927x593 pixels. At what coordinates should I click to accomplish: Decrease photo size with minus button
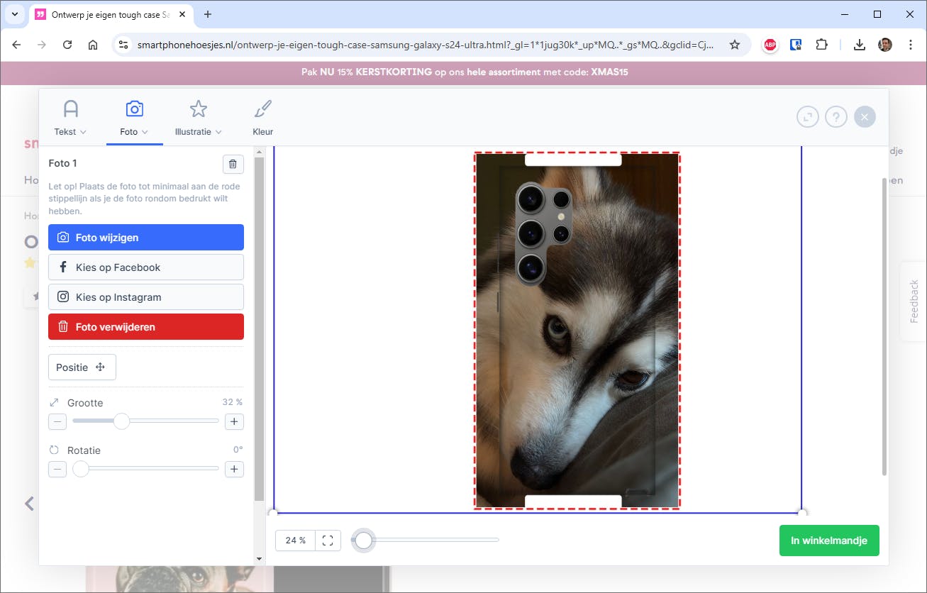coord(57,422)
